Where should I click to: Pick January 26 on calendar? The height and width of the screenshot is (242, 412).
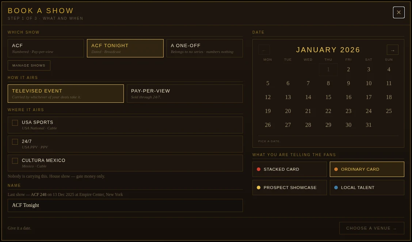[x=268, y=125]
